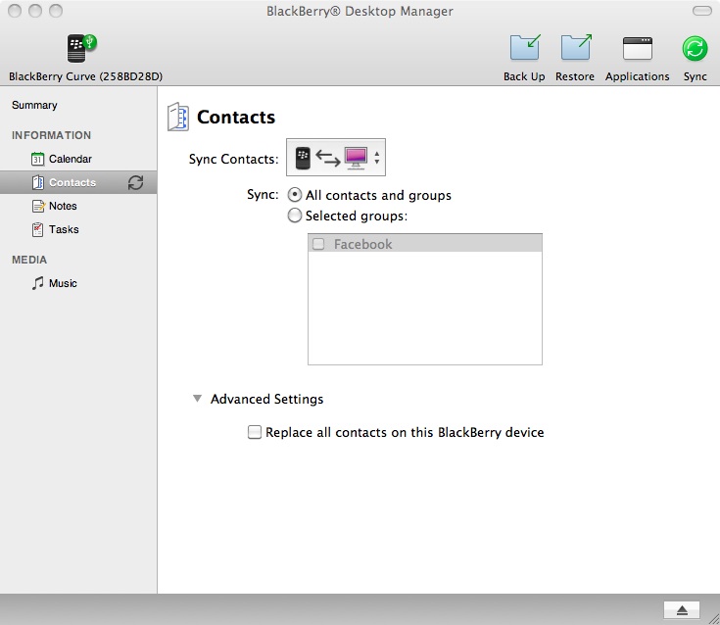The width and height of the screenshot is (720, 625).
Task: Select Notes in the sidebar
Action: [63, 206]
